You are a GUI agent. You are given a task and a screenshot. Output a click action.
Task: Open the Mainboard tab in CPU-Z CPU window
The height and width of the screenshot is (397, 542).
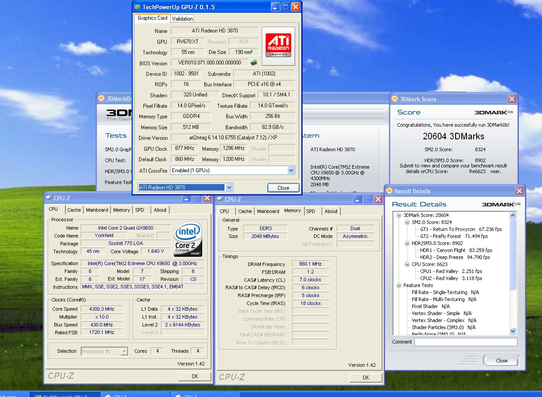97,210
